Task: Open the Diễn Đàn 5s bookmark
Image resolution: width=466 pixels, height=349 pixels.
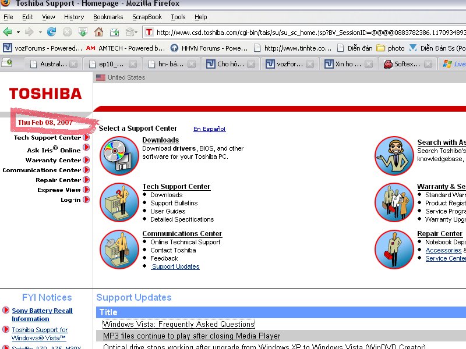Action: coord(437,48)
